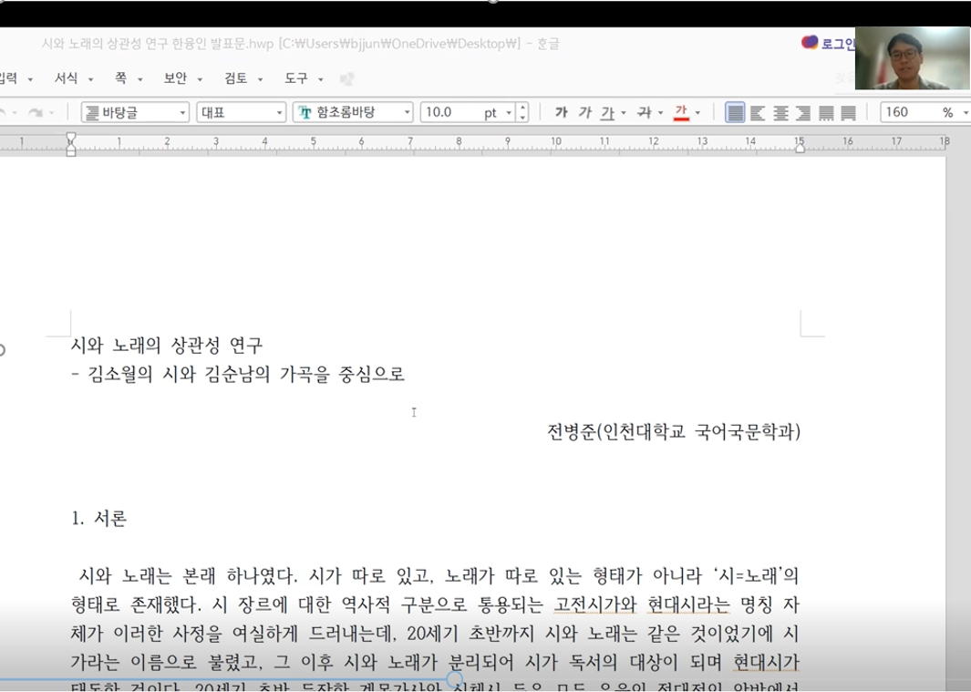Click the webcam video thumbnail
This screenshot has height=692, width=971.
click(913, 58)
